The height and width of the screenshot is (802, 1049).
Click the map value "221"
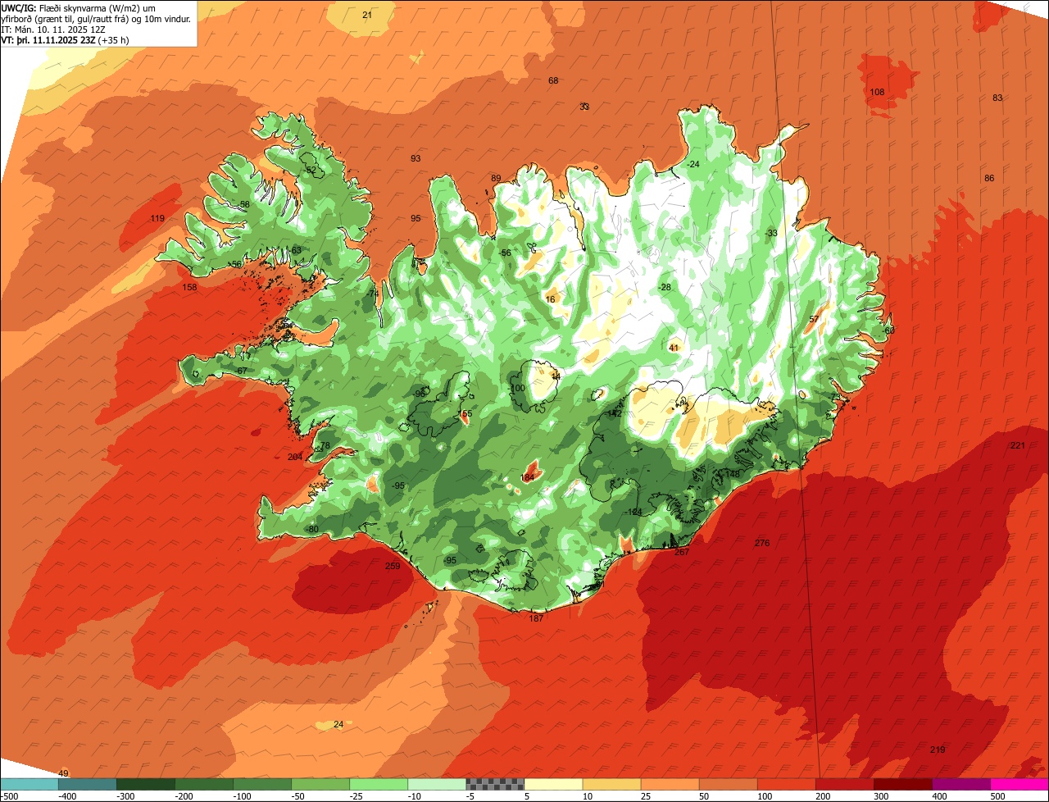pyautogui.click(x=1018, y=445)
